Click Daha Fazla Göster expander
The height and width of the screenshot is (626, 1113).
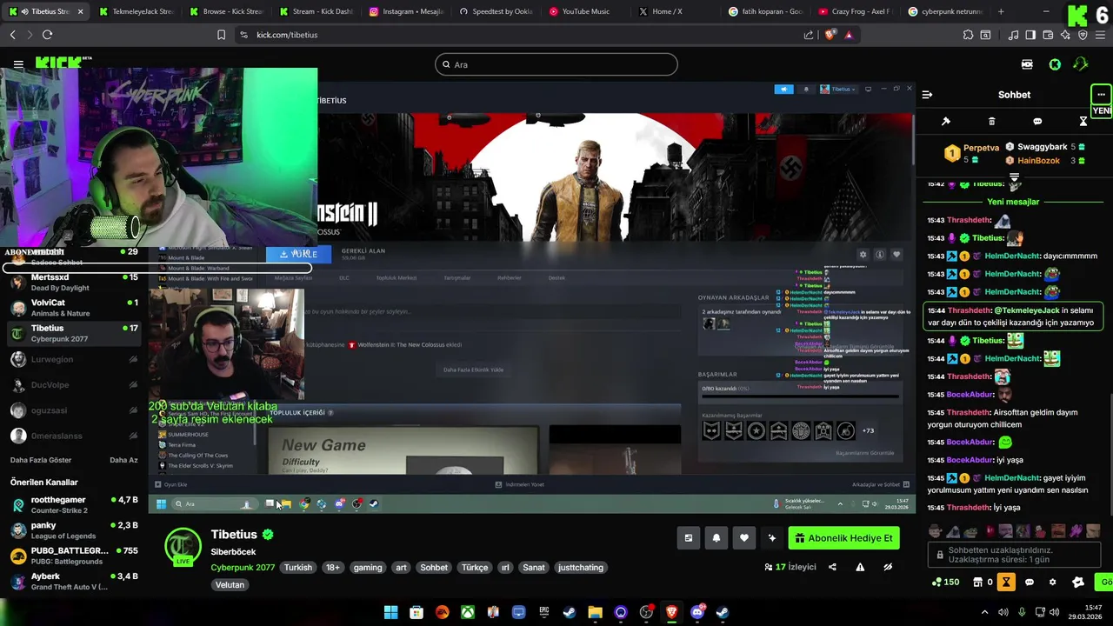(x=41, y=460)
